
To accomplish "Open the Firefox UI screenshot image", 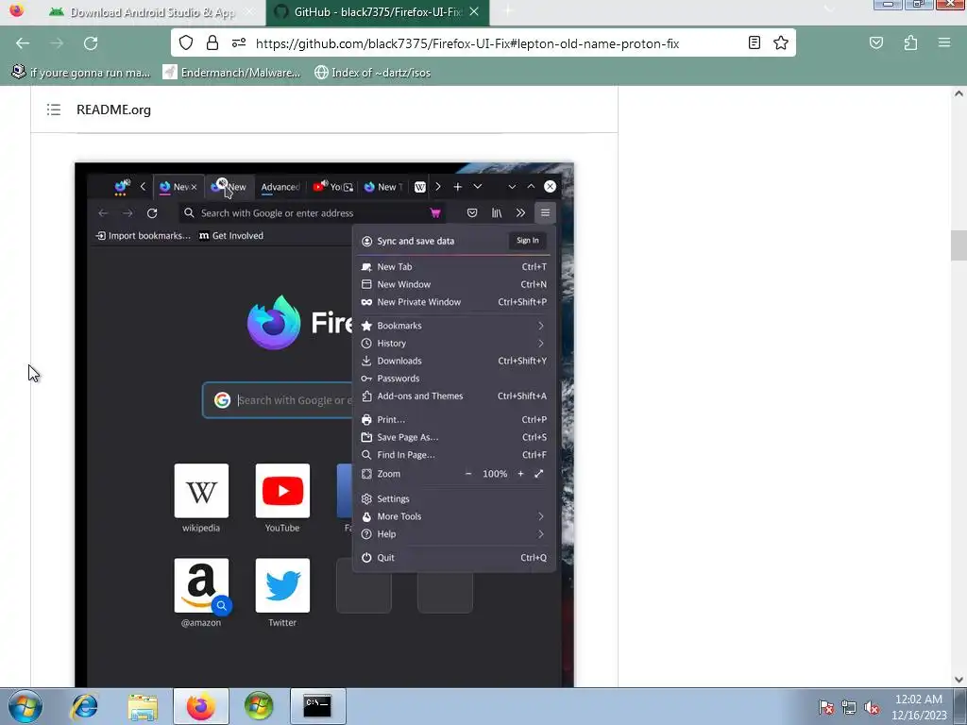I will pyautogui.click(x=325, y=425).
